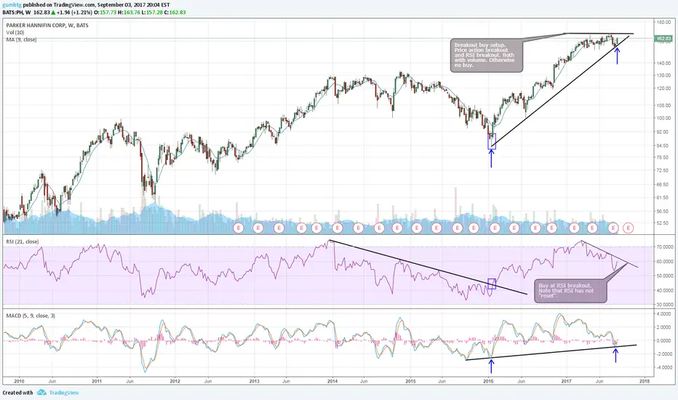Image resolution: width=678 pixels, height=400 pixels.
Task: Click the 50.0000 RSI axis label
Action: click(x=665, y=276)
